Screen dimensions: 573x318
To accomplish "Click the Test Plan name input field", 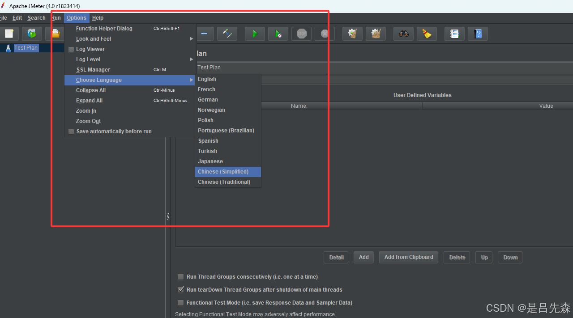I will click(384, 68).
